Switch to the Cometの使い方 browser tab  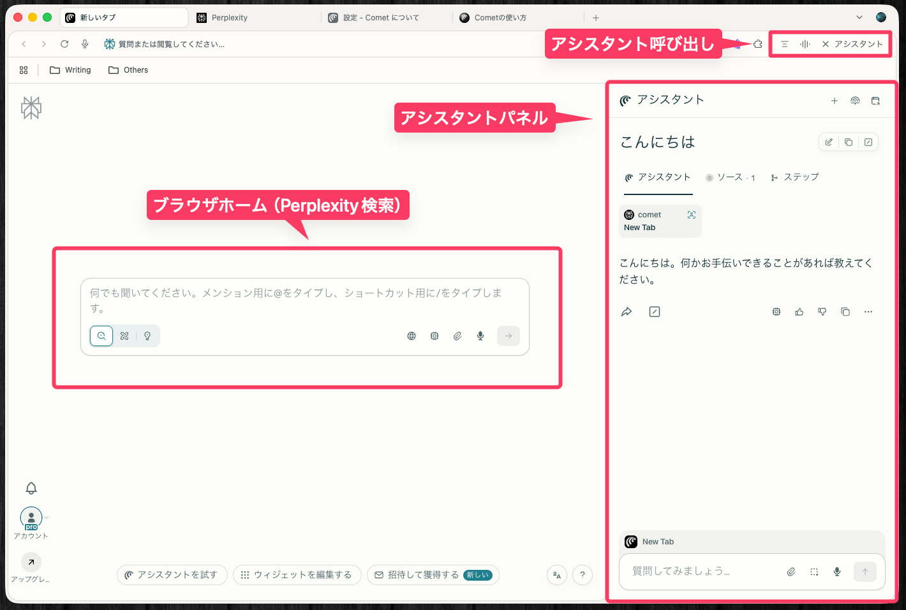pos(500,18)
